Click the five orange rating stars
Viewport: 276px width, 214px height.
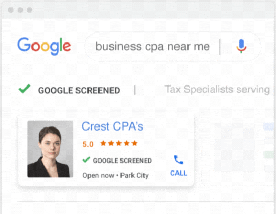(x=119, y=143)
